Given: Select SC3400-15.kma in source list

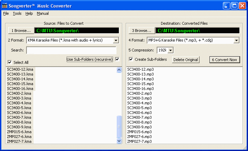Looking at the screenshot, I should pyautogui.click(x=20, y=84).
